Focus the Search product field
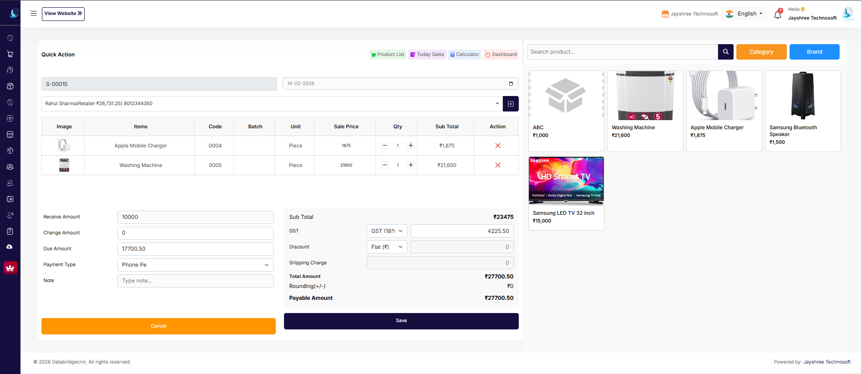 623,52
